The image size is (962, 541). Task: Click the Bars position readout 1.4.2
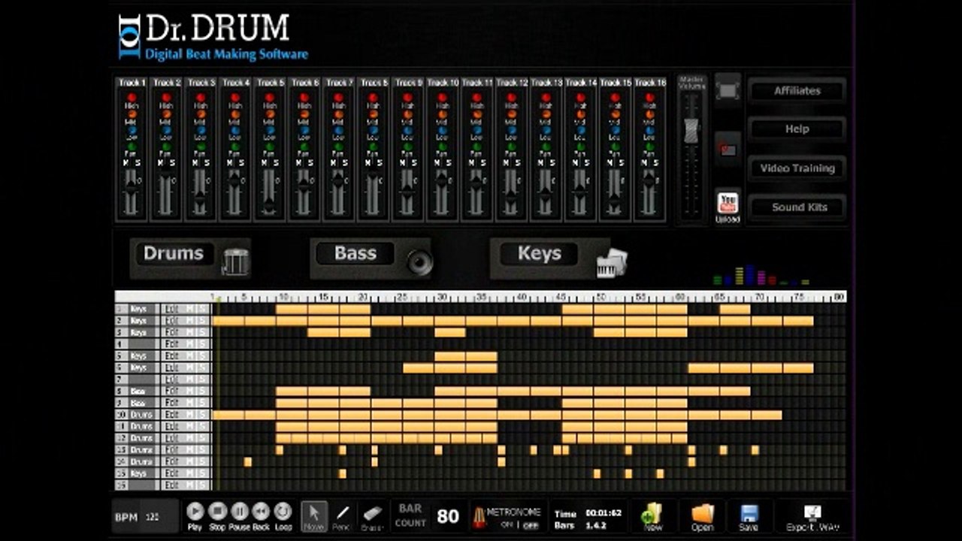[596, 526]
